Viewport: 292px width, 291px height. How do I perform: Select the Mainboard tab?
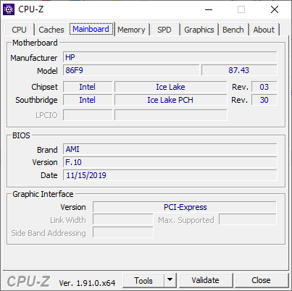[x=91, y=29]
